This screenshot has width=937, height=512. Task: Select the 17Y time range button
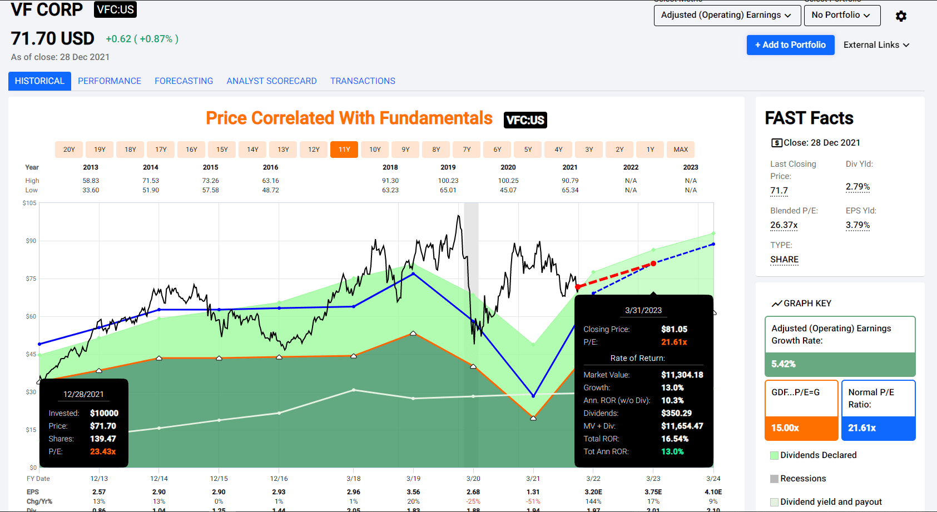click(x=161, y=150)
